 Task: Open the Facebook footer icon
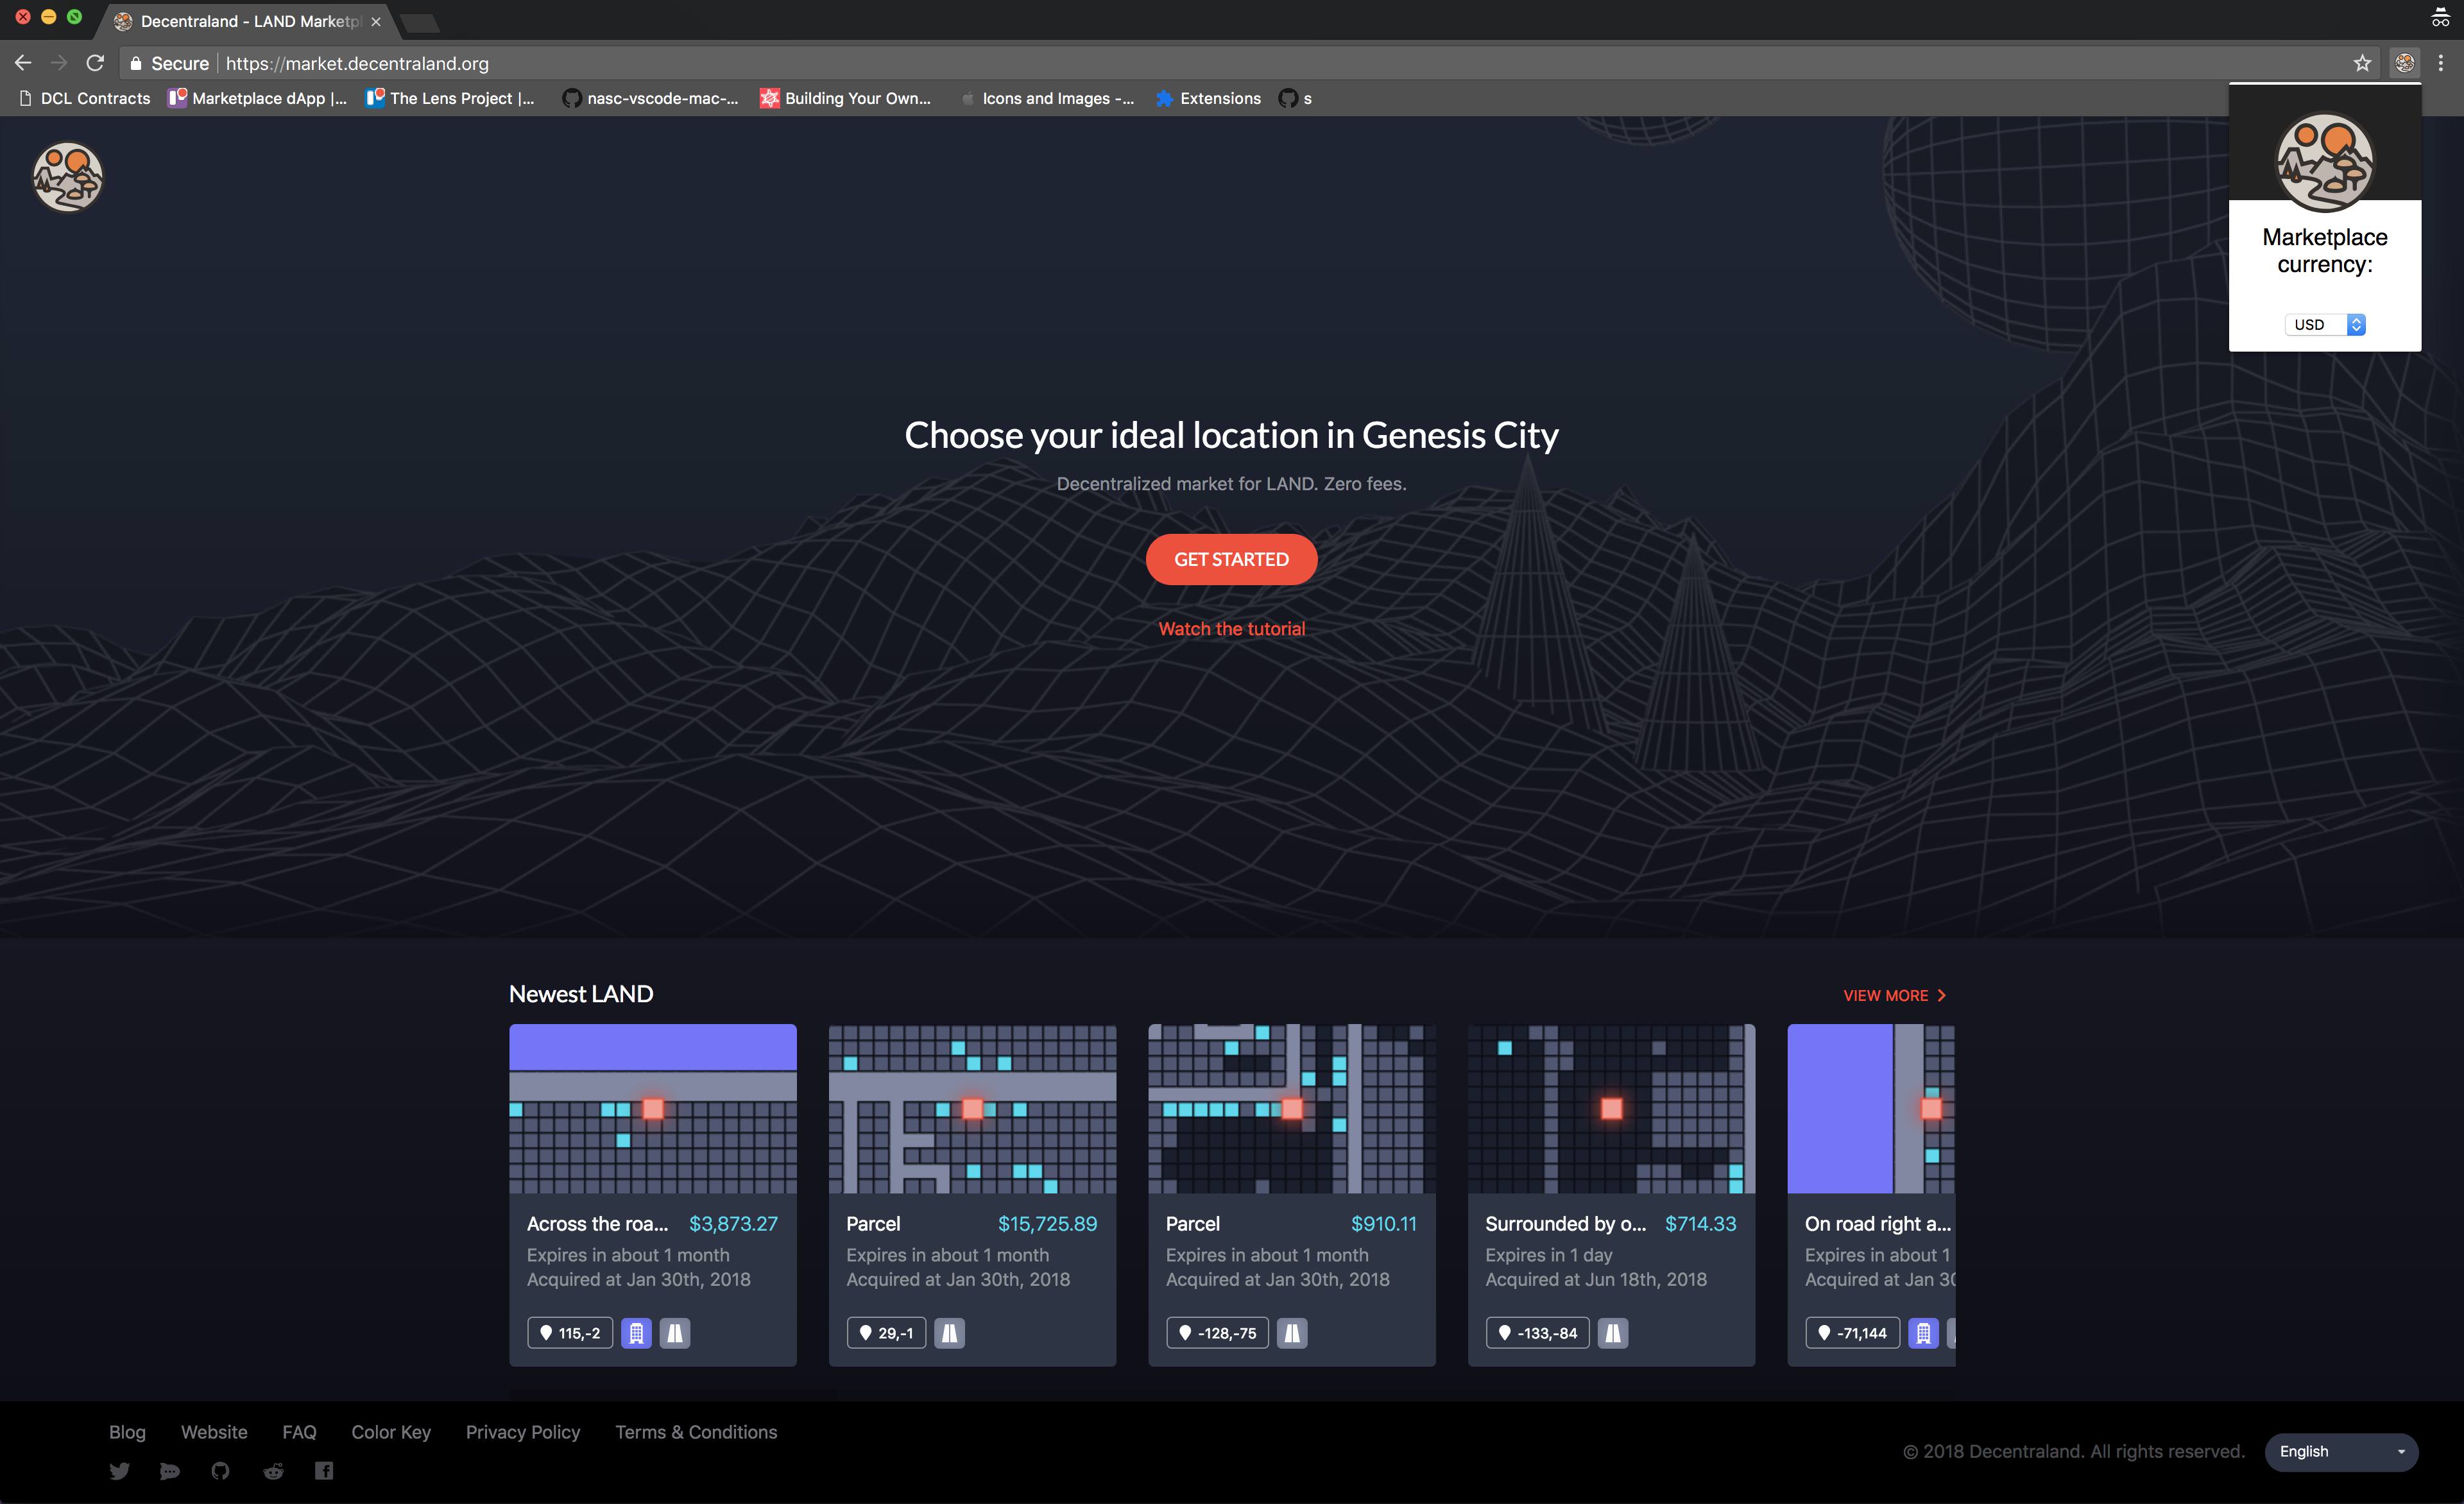[x=324, y=1471]
